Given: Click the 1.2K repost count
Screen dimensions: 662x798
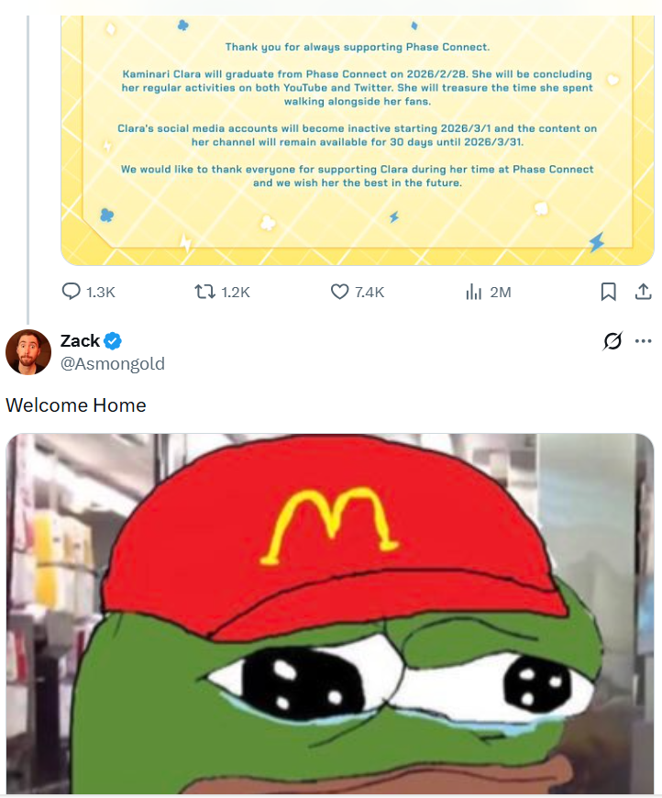Looking at the screenshot, I should [x=236, y=292].
